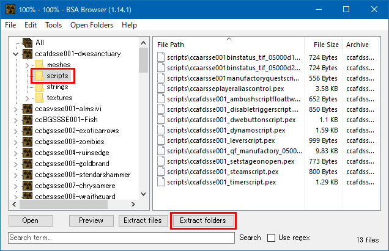
Task: Click the Preview button
Action: 91,220
